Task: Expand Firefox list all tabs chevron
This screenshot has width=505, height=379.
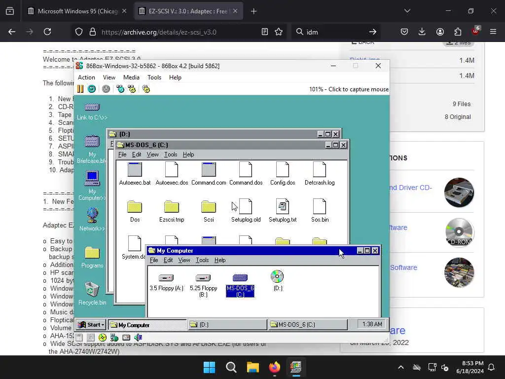Action: click(x=407, y=11)
